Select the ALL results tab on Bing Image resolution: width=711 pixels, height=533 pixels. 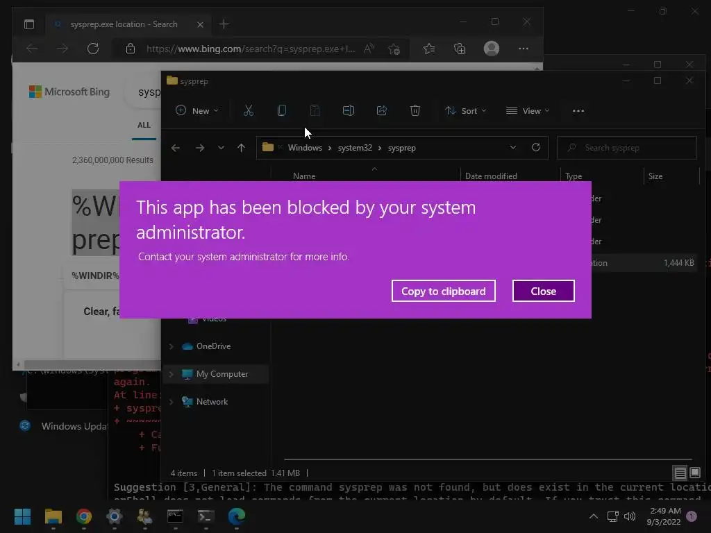coord(144,125)
